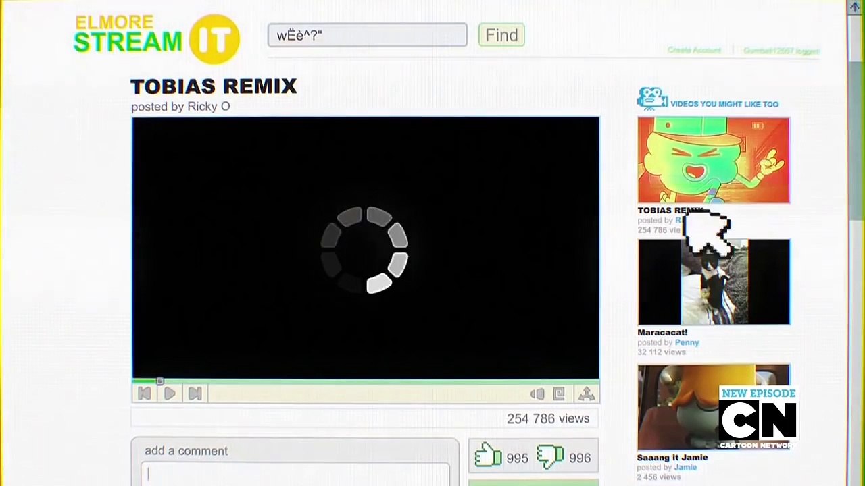This screenshot has height=486, width=865.
Task: Mute the video with the speaker icon
Action: point(537,394)
